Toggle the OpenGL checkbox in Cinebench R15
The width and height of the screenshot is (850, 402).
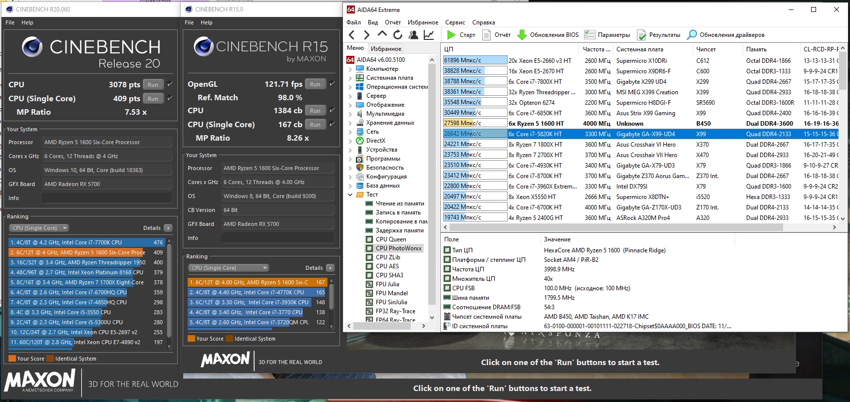pyautogui.click(x=332, y=84)
